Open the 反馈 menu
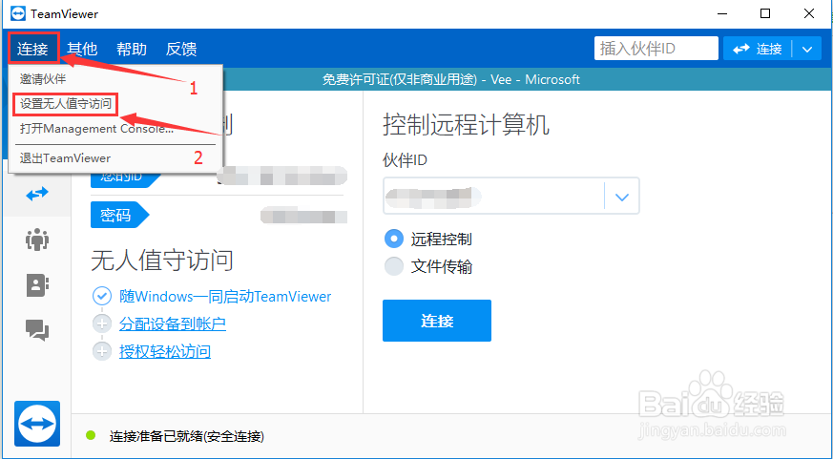Screen dimensions: 833x459 [181, 49]
